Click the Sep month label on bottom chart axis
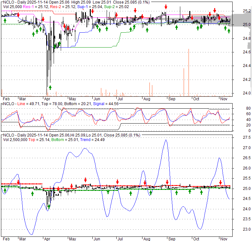This screenshot has width=252, height=241. pos(172,239)
